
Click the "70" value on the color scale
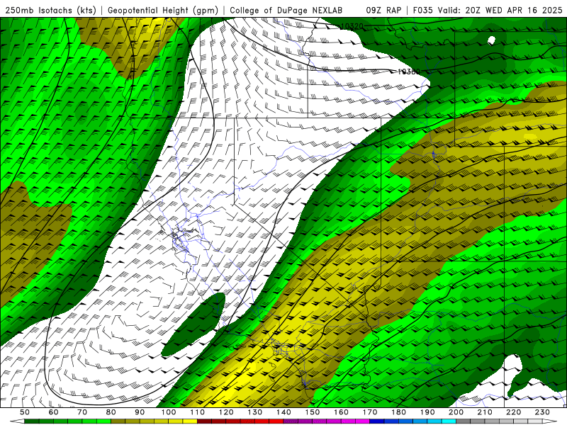(82, 412)
